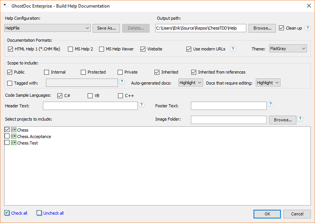Click help icon next to Clean up

(x=308, y=28)
